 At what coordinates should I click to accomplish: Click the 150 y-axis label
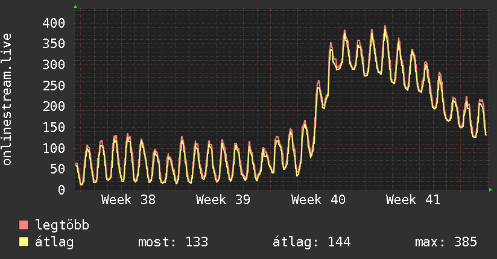coord(54,127)
